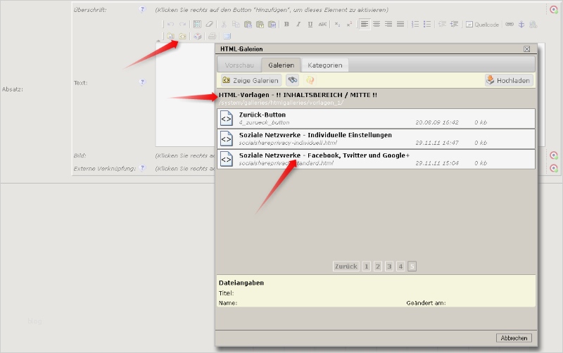This screenshot has height=353, width=563.
Task: Cut selected text with scissors icon
Action: [224, 25]
